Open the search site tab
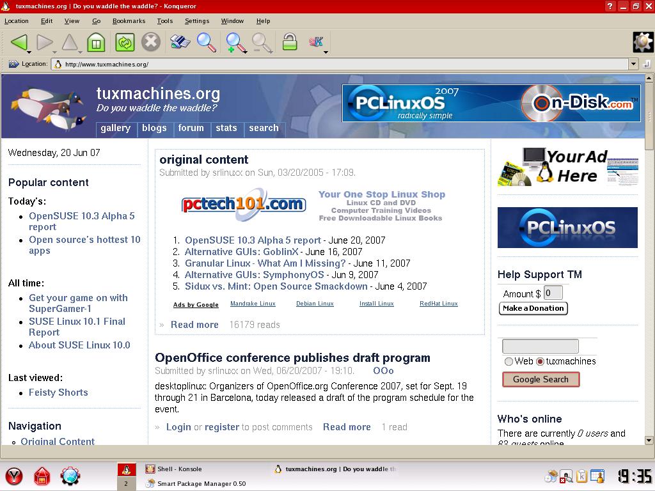The width and height of the screenshot is (655, 491). coord(264,129)
